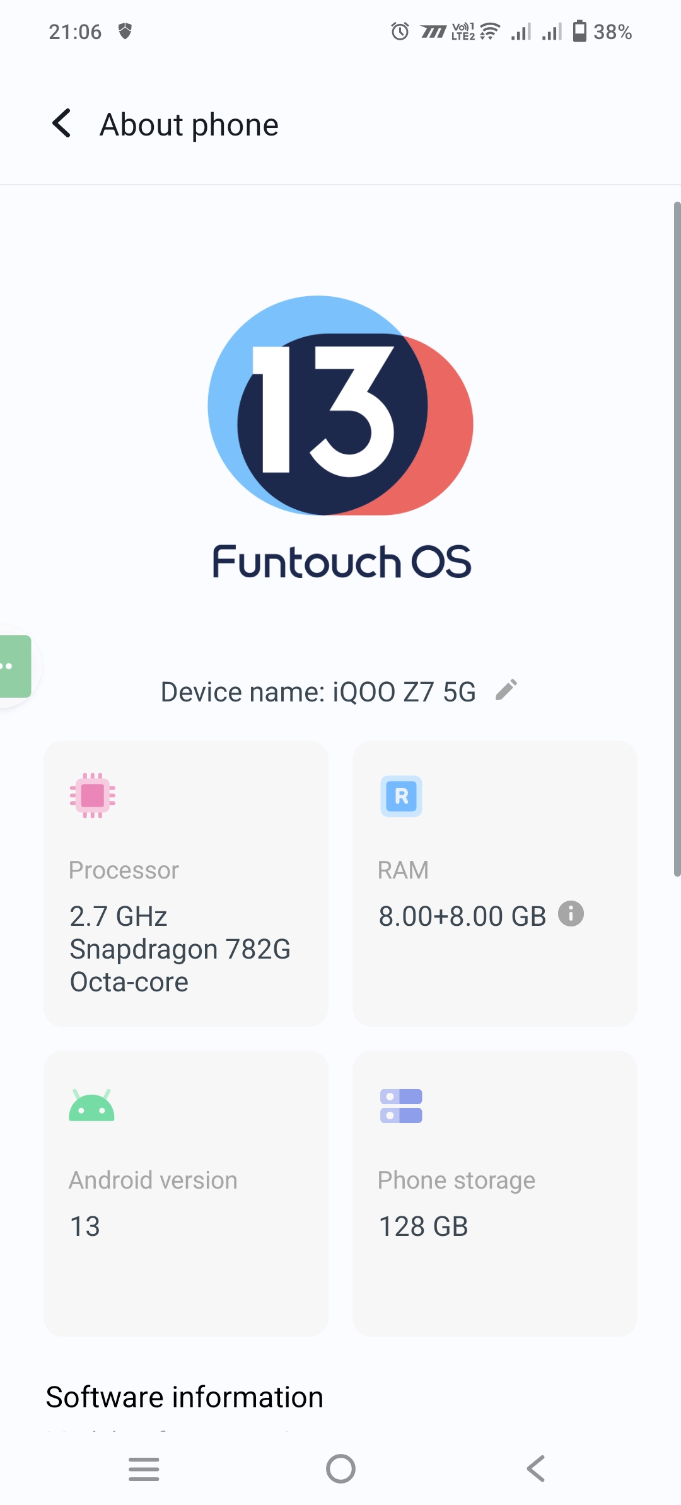Tap the pink processor chip icon
681x1505 pixels.
[93, 795]
